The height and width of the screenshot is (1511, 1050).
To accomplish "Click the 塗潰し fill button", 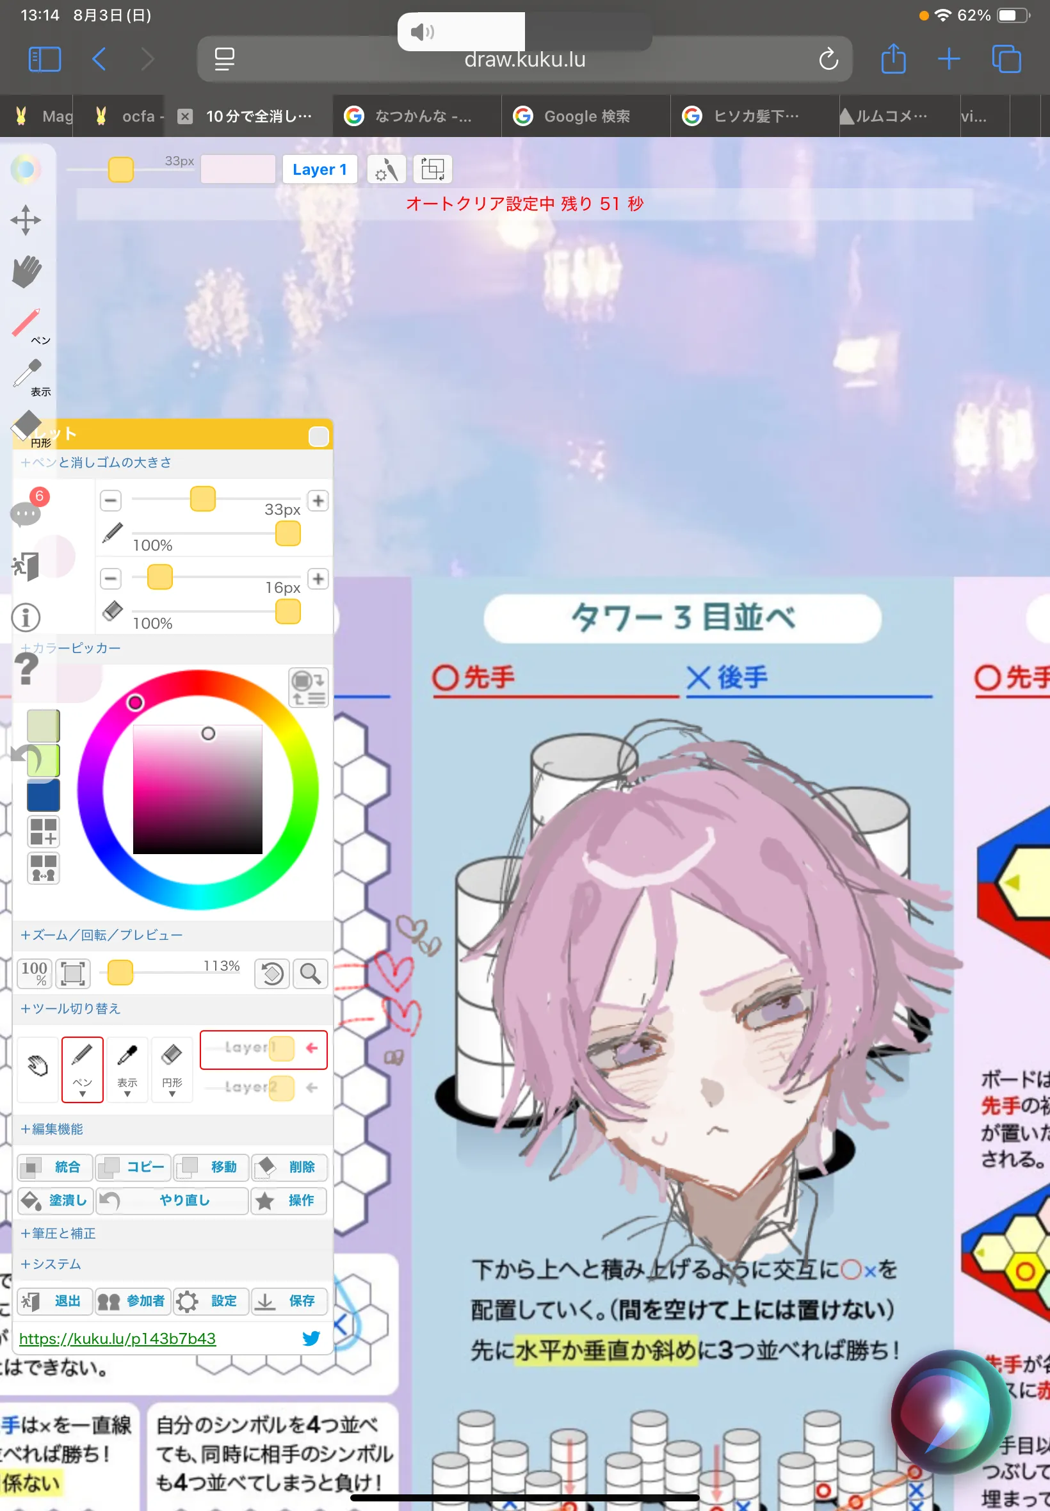I will pyautogui.click(x=55, y=1200).
